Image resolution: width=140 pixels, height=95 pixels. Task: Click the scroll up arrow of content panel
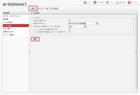click(x=136, y=13)
